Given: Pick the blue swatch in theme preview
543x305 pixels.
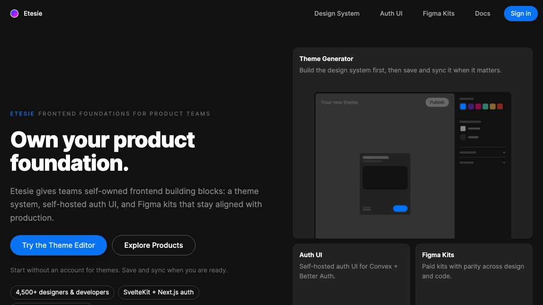Looking at the screenshot, I should (x=463, y=107).
